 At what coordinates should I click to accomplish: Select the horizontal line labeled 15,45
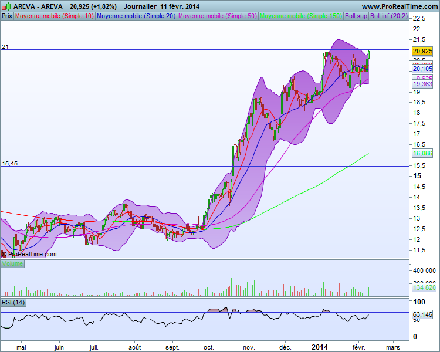205,167
